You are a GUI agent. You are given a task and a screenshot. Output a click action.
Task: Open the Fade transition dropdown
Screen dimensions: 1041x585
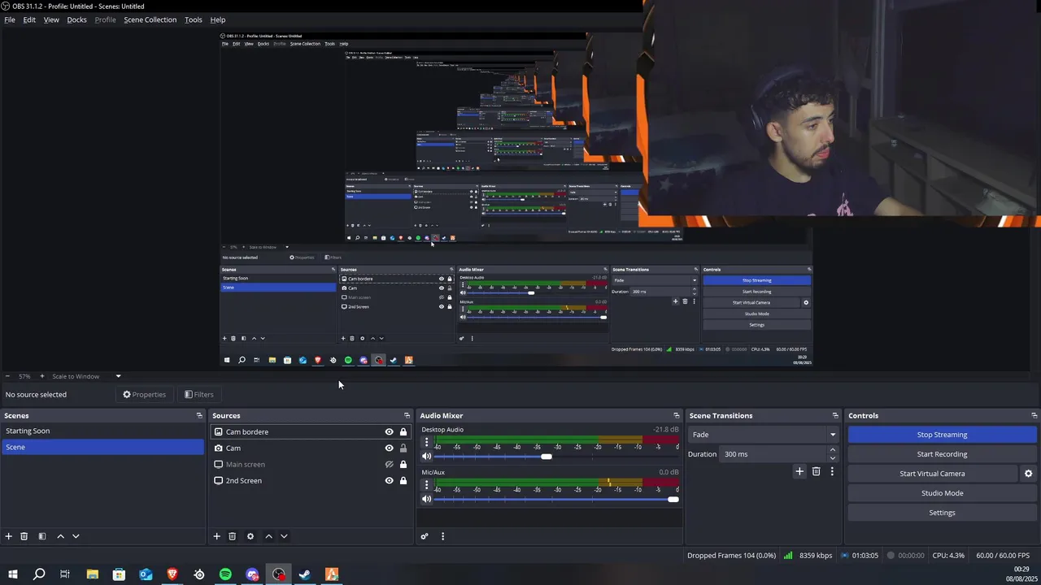[x=764, y=435]
